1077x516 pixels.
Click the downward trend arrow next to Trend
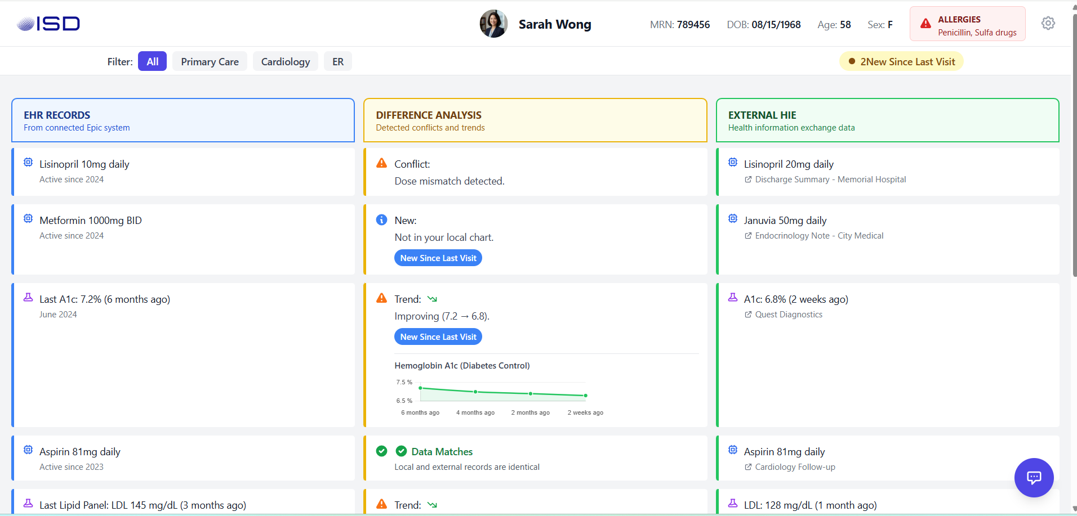pyautogui.click(x=432, y=298)
